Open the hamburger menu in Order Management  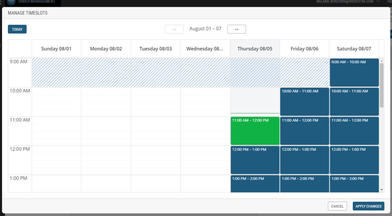11,2
